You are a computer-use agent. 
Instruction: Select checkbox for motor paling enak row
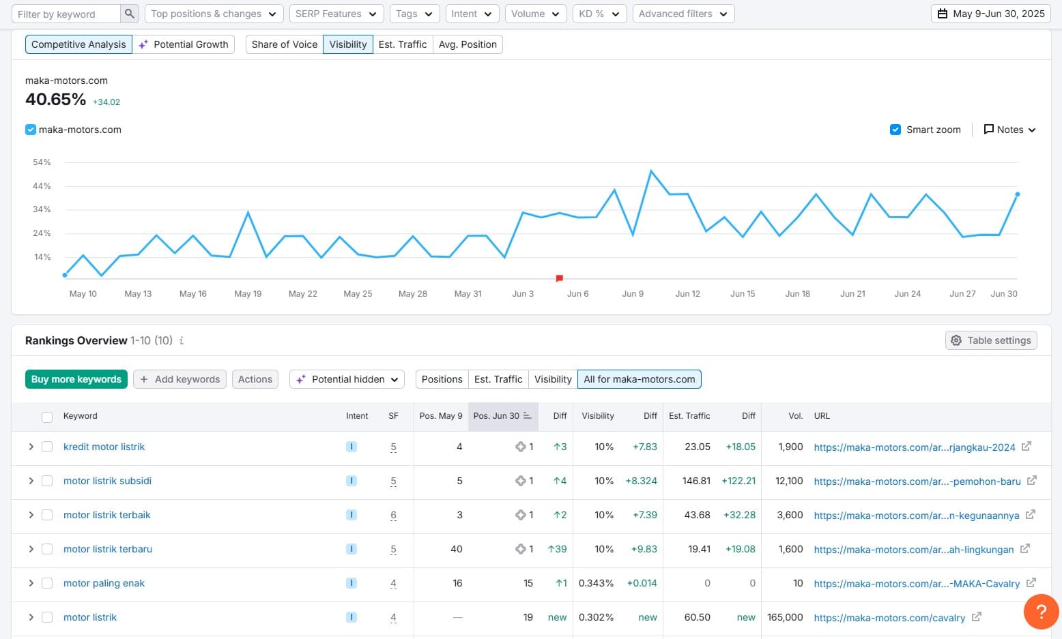click(x=47, y=583)
